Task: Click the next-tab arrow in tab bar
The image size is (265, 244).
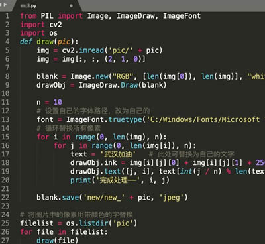Action: click(x=5, y=5)
